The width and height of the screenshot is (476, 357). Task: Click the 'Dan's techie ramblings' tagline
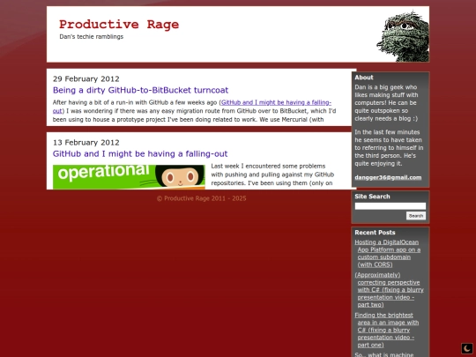click(92, 37)
